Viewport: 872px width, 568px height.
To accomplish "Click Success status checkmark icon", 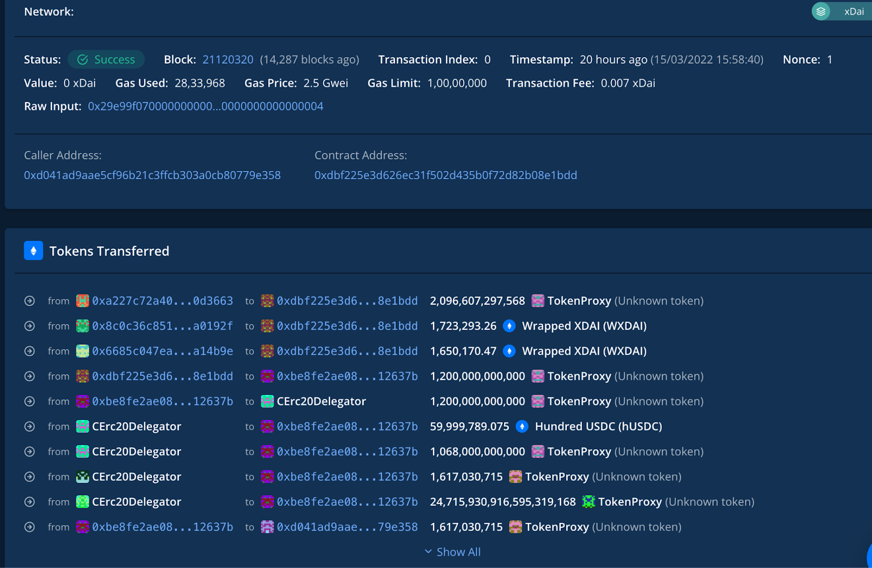I will 83,59.
